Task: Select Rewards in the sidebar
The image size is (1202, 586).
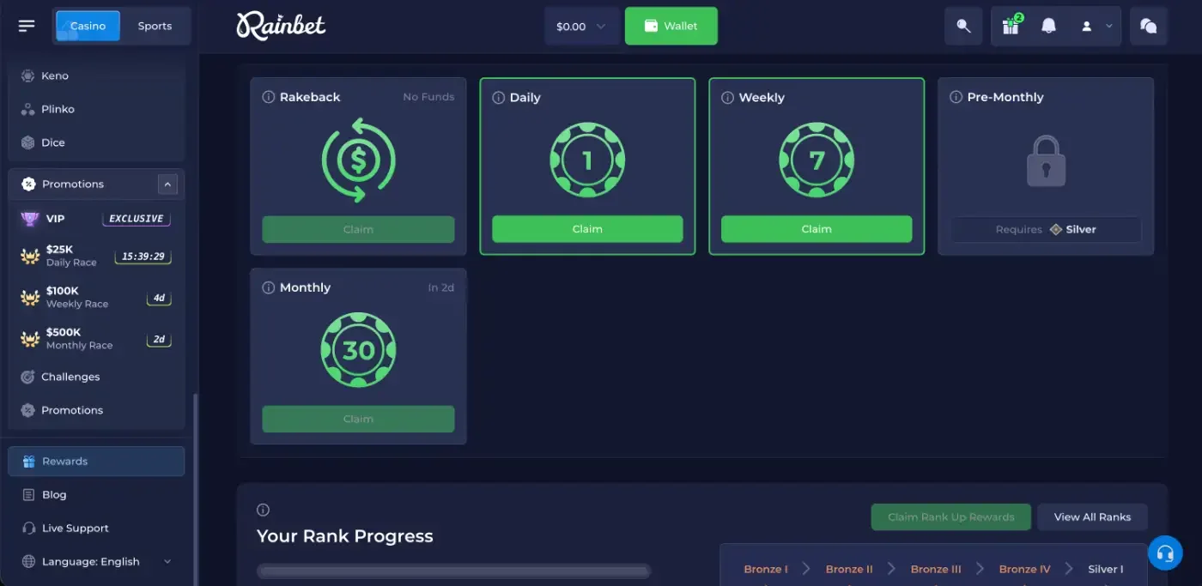Action: tap(96, 462)
